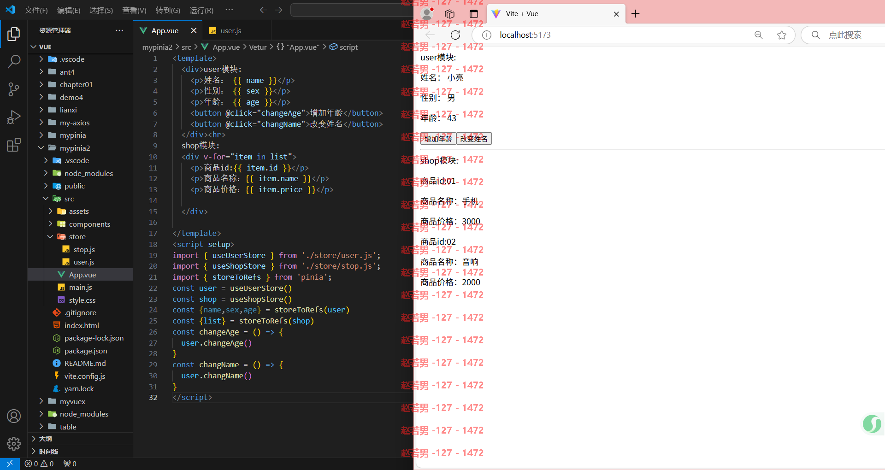Click mypinia2 in the breadcrumb path
885x470 pixels.
point(157,47)
